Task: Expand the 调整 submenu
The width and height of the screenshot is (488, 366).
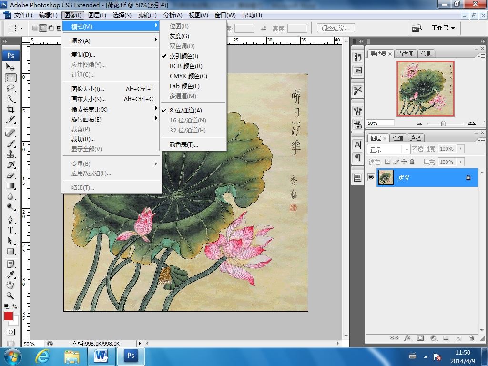Action: (112, 41)
